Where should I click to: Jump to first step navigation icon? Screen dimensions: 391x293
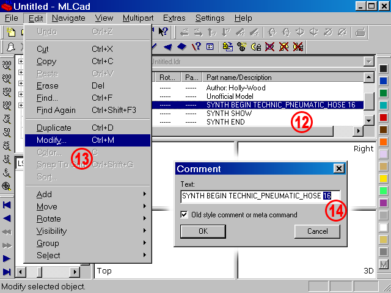pyautogui.click(x=7, y=205)
